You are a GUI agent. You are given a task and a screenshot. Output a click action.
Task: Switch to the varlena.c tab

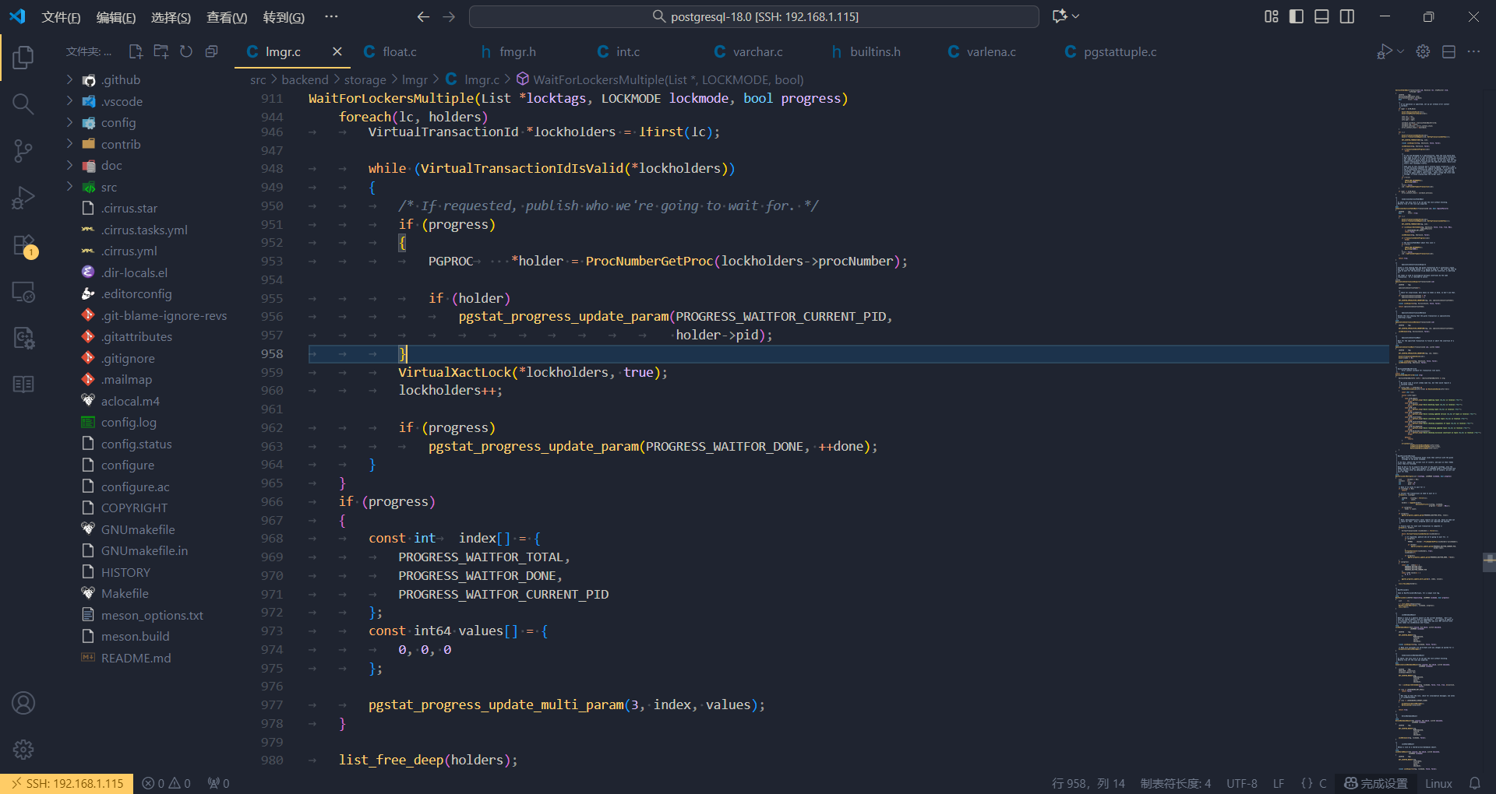pos(991,51)
